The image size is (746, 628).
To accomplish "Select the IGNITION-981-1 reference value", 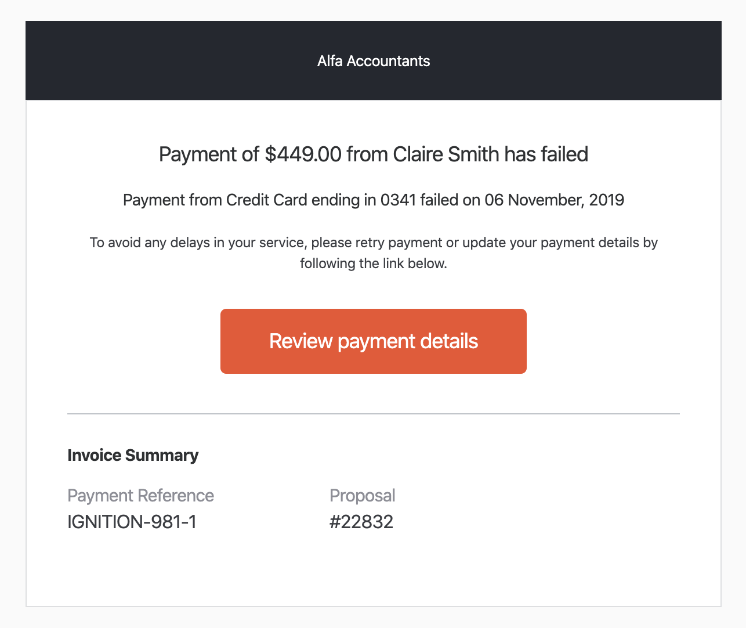I will pyautogui.click(x=132, y=522).
